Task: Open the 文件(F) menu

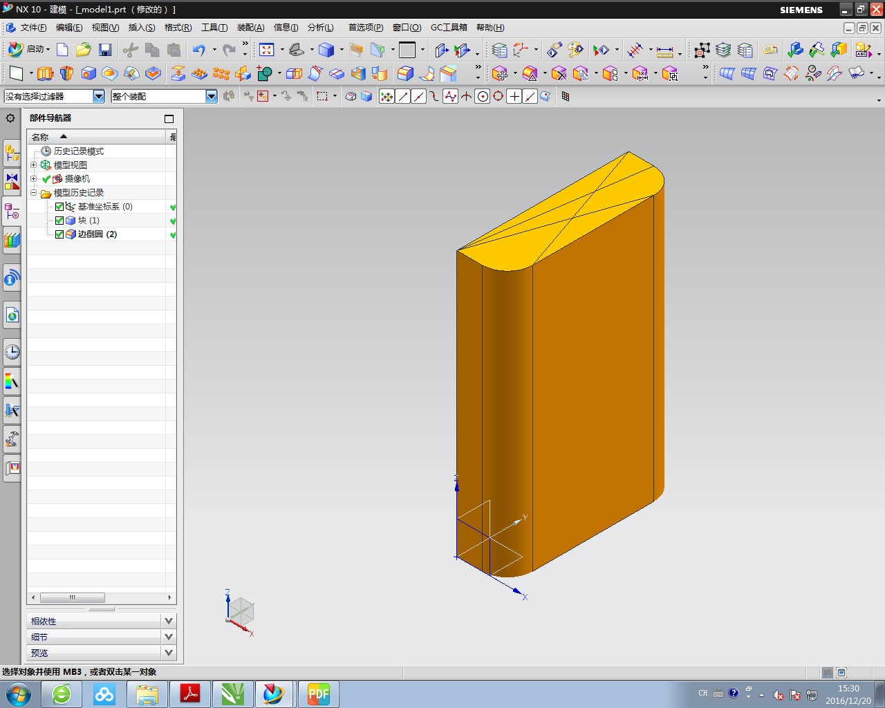Action: pyautogui.click(x=33, y=28)
